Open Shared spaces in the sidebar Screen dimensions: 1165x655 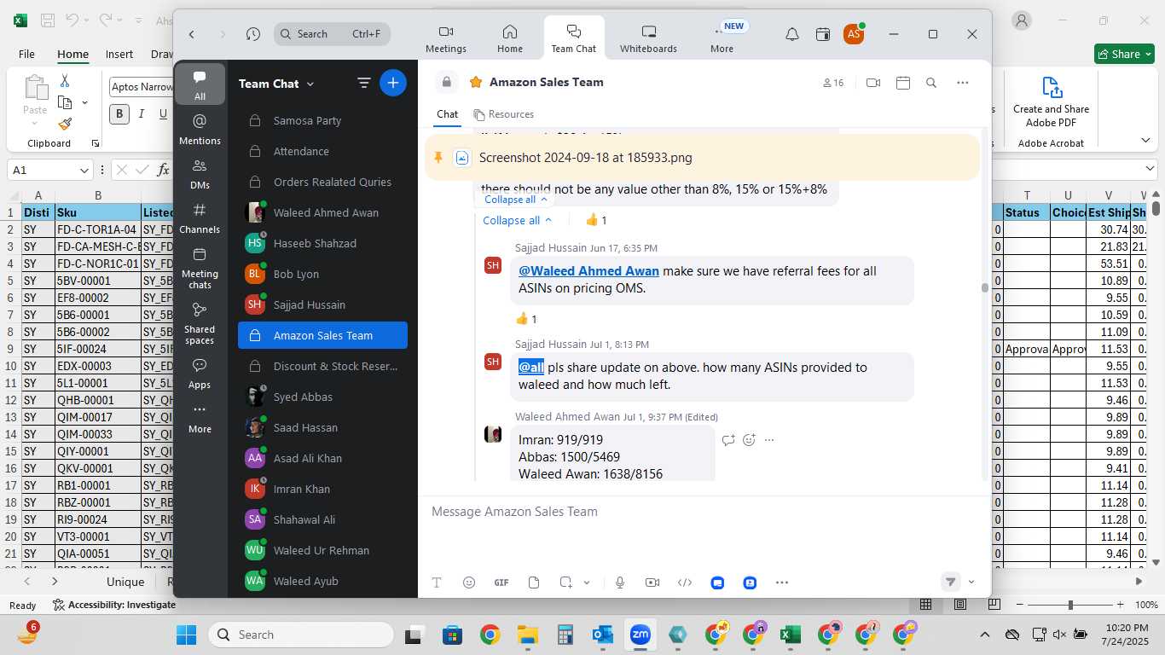tap(200, 323)
